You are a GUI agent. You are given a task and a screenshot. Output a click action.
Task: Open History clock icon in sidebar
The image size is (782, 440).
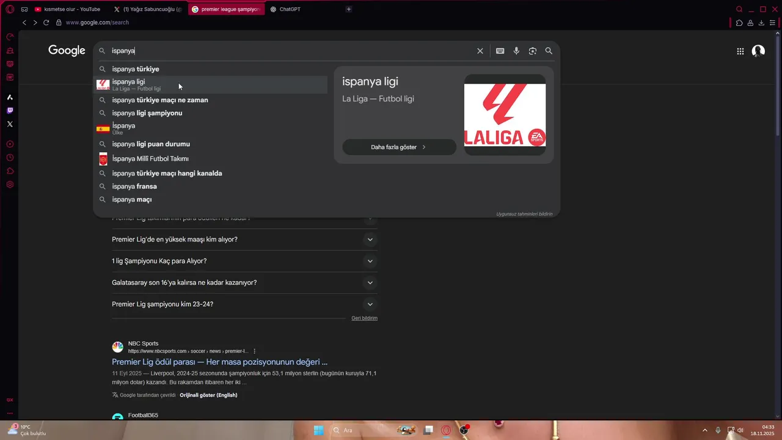[x=10, y=158]
